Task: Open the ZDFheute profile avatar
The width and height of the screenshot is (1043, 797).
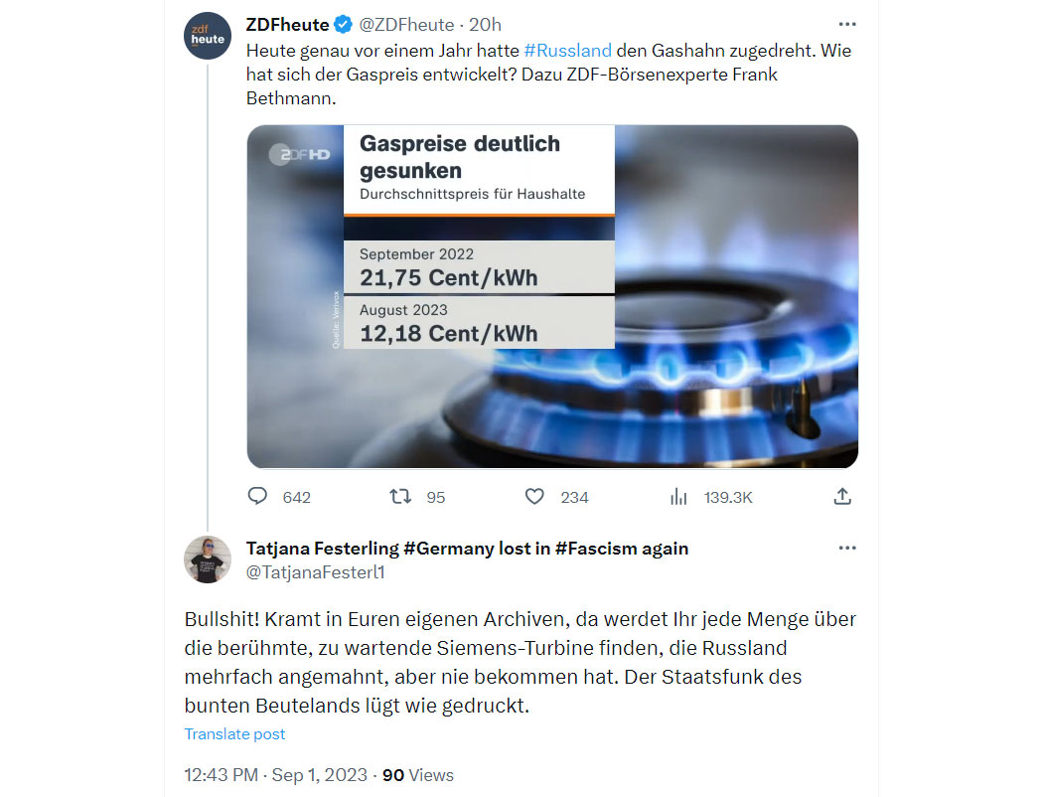Action: (x=208, y=36)
